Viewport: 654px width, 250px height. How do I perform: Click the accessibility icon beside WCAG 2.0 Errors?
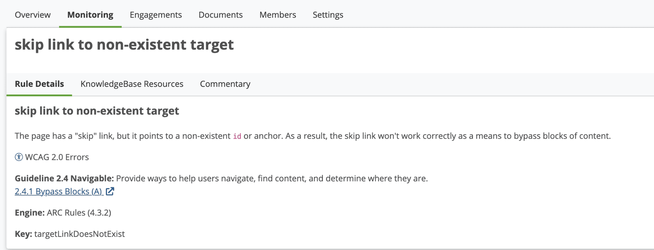click(19, 157)
